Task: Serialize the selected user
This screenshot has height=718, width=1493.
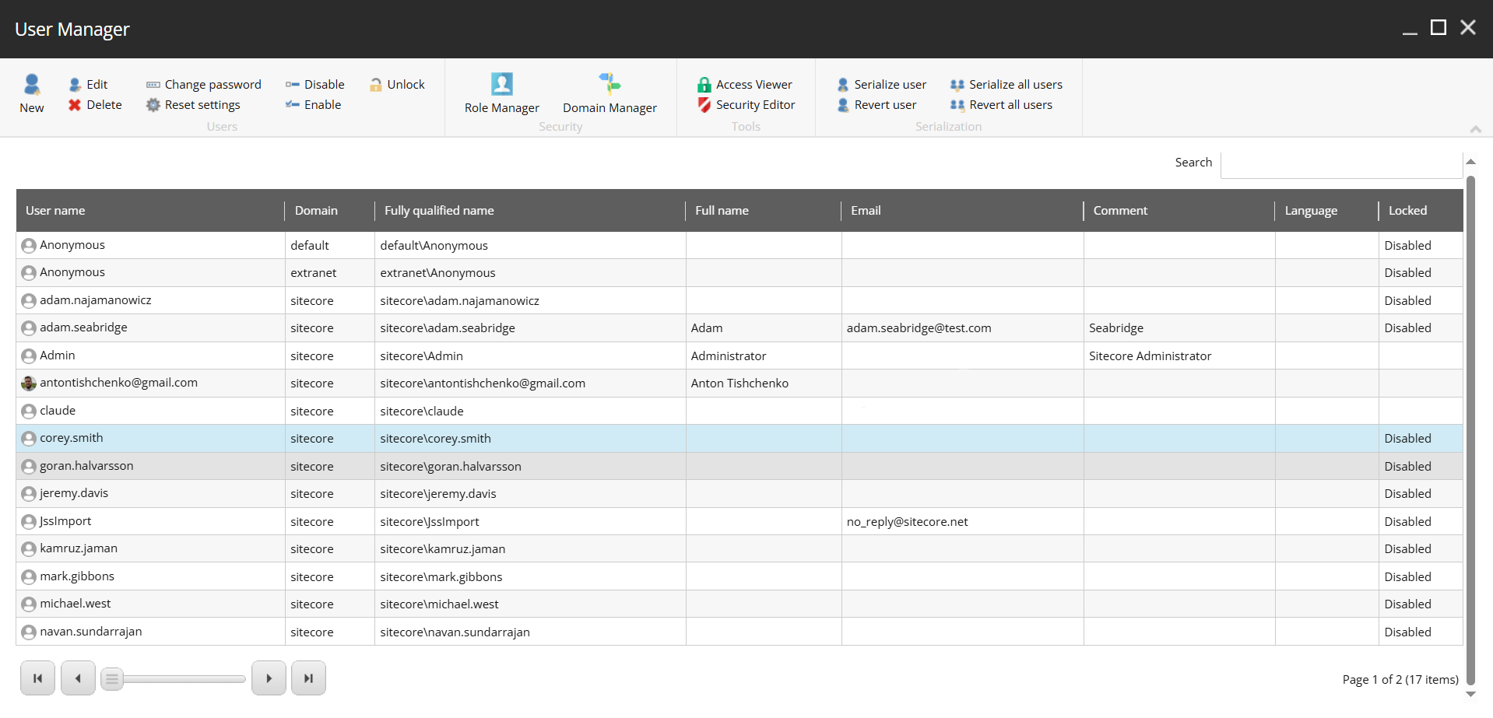Action: point(880,84)
